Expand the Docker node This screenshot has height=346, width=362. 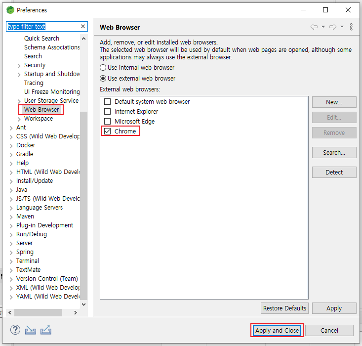[11, 146]
